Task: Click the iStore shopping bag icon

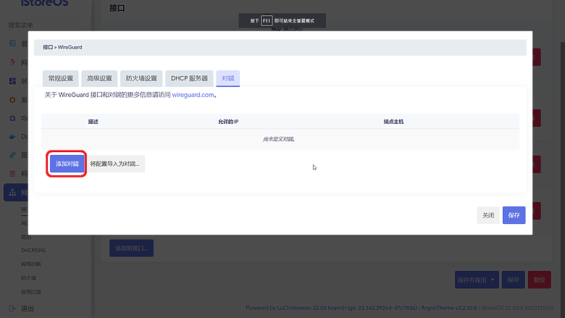Action: click(x=12, y=118)
